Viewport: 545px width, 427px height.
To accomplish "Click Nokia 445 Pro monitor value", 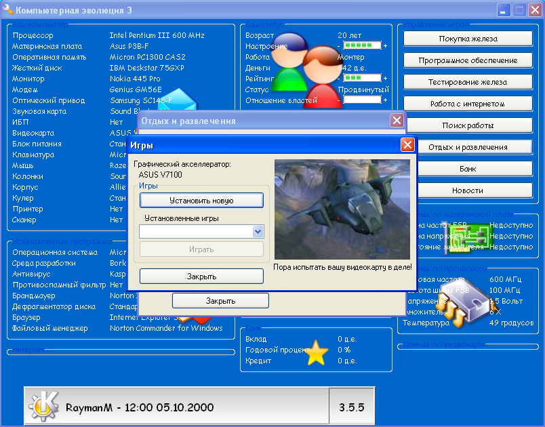I will (x=135, y=79).
